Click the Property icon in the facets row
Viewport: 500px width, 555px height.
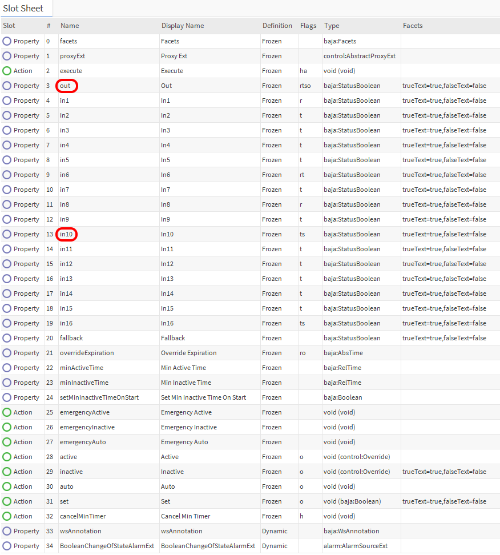coord(7,41)
